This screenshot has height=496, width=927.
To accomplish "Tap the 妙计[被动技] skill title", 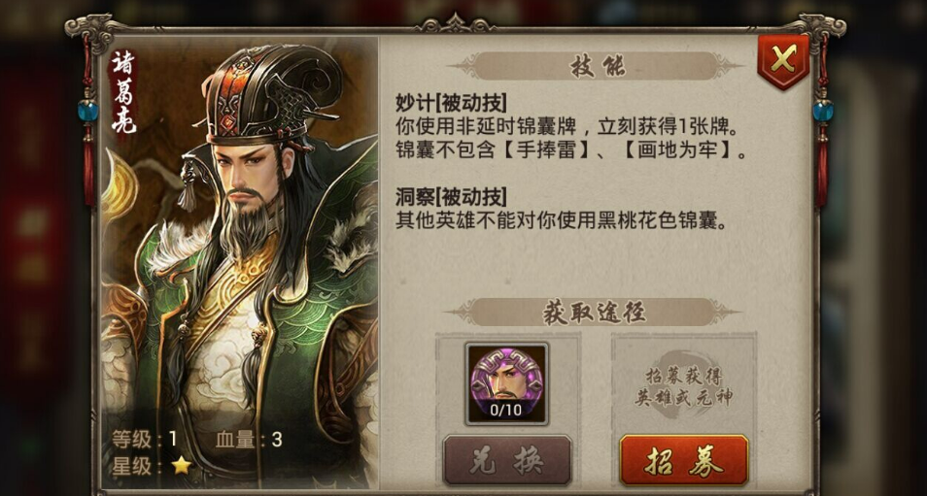I will [x=451, y=103].
